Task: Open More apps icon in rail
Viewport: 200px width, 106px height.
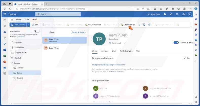Action: click(5, 73)
